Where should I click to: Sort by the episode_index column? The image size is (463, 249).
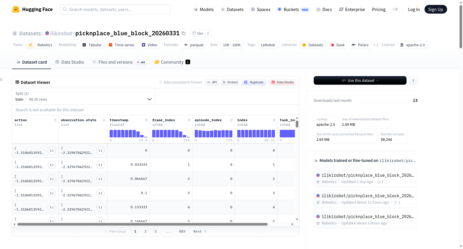coord(231,120)
